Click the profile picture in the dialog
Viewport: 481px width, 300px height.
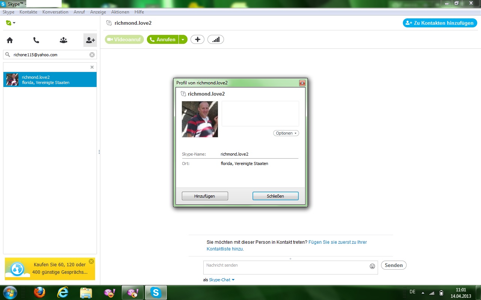pyautogui.click(x=200, y=119)
